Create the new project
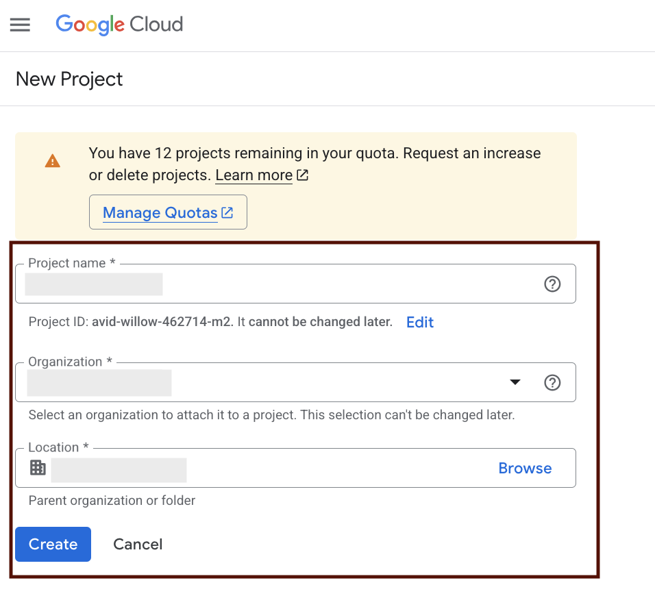The image size is (655, 596). tap(53, 544)
